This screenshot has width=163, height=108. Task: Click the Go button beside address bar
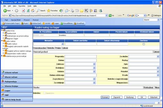pyautogui.click(x=111, y=16)
